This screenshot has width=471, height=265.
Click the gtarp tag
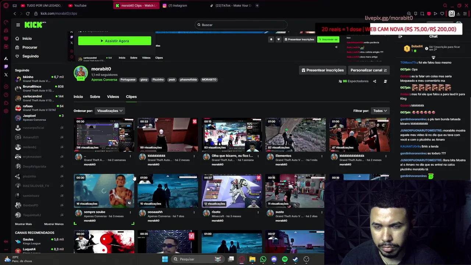pos(144,79)
